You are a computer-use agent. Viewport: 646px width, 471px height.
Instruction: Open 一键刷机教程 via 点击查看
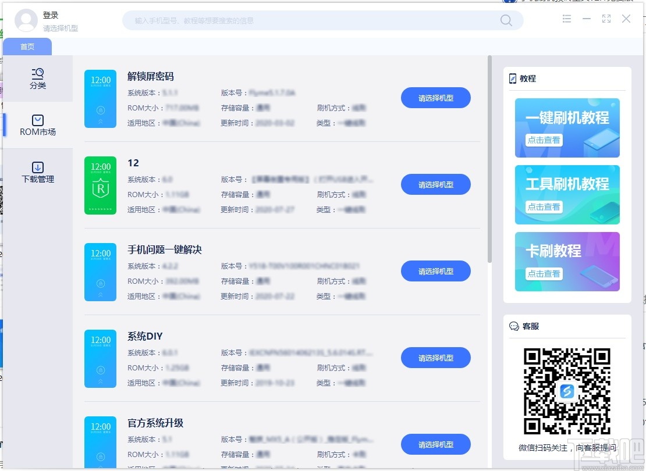click(x=543, y=141)
